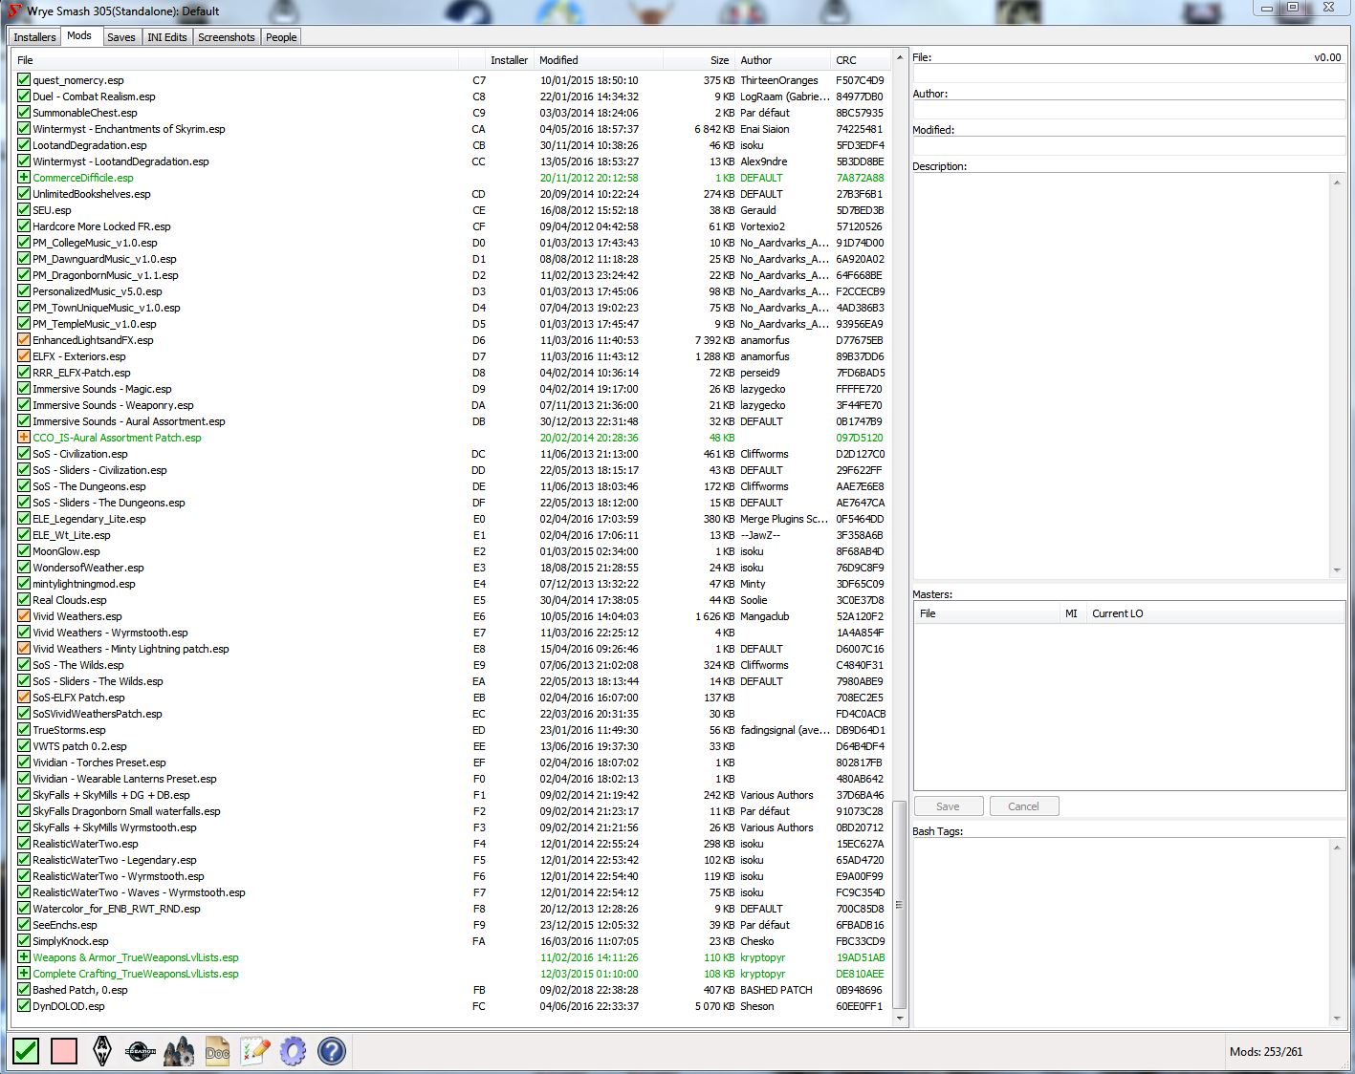Click the green checkmark auto-quit icon in bottom toolbar

click(26, 1051)
